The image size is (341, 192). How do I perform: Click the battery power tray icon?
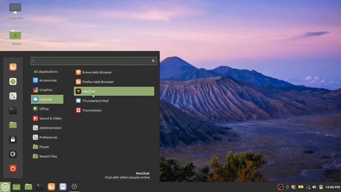point(321,187)
